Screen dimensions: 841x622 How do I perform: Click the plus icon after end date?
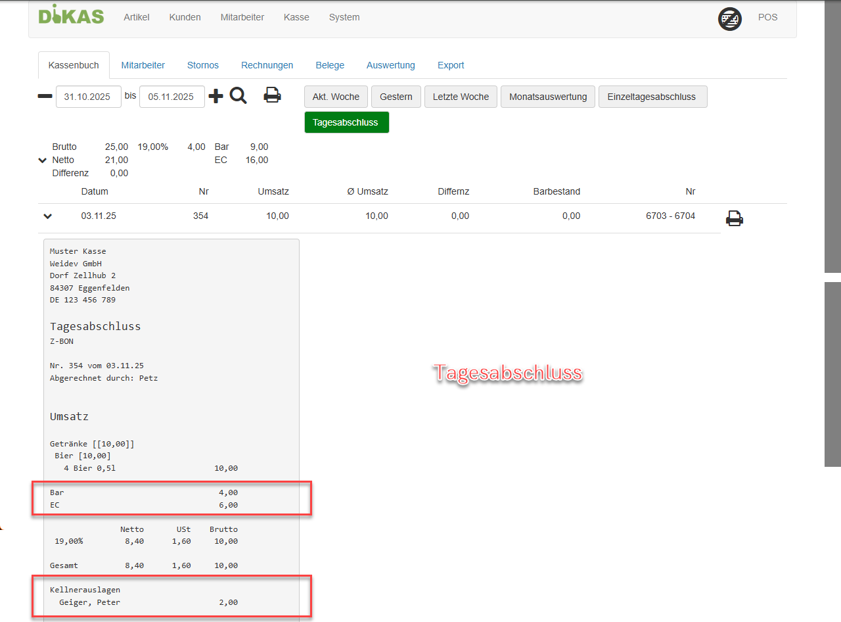tap(216, 97)
